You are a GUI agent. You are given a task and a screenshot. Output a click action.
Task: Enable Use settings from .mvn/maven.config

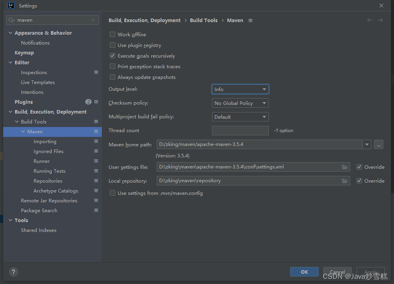click(x=113, y=193)
